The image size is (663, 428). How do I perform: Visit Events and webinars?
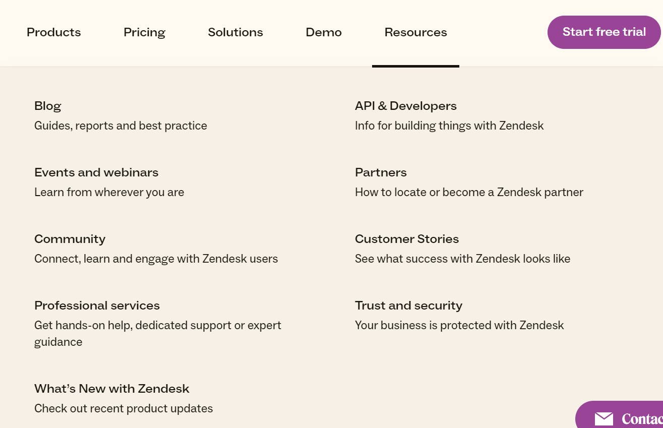click(x=96, y=172)
